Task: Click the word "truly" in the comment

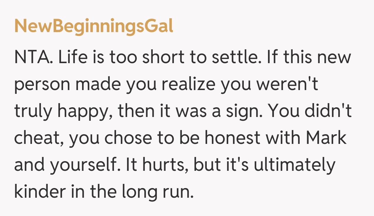Action: [33, 112]
